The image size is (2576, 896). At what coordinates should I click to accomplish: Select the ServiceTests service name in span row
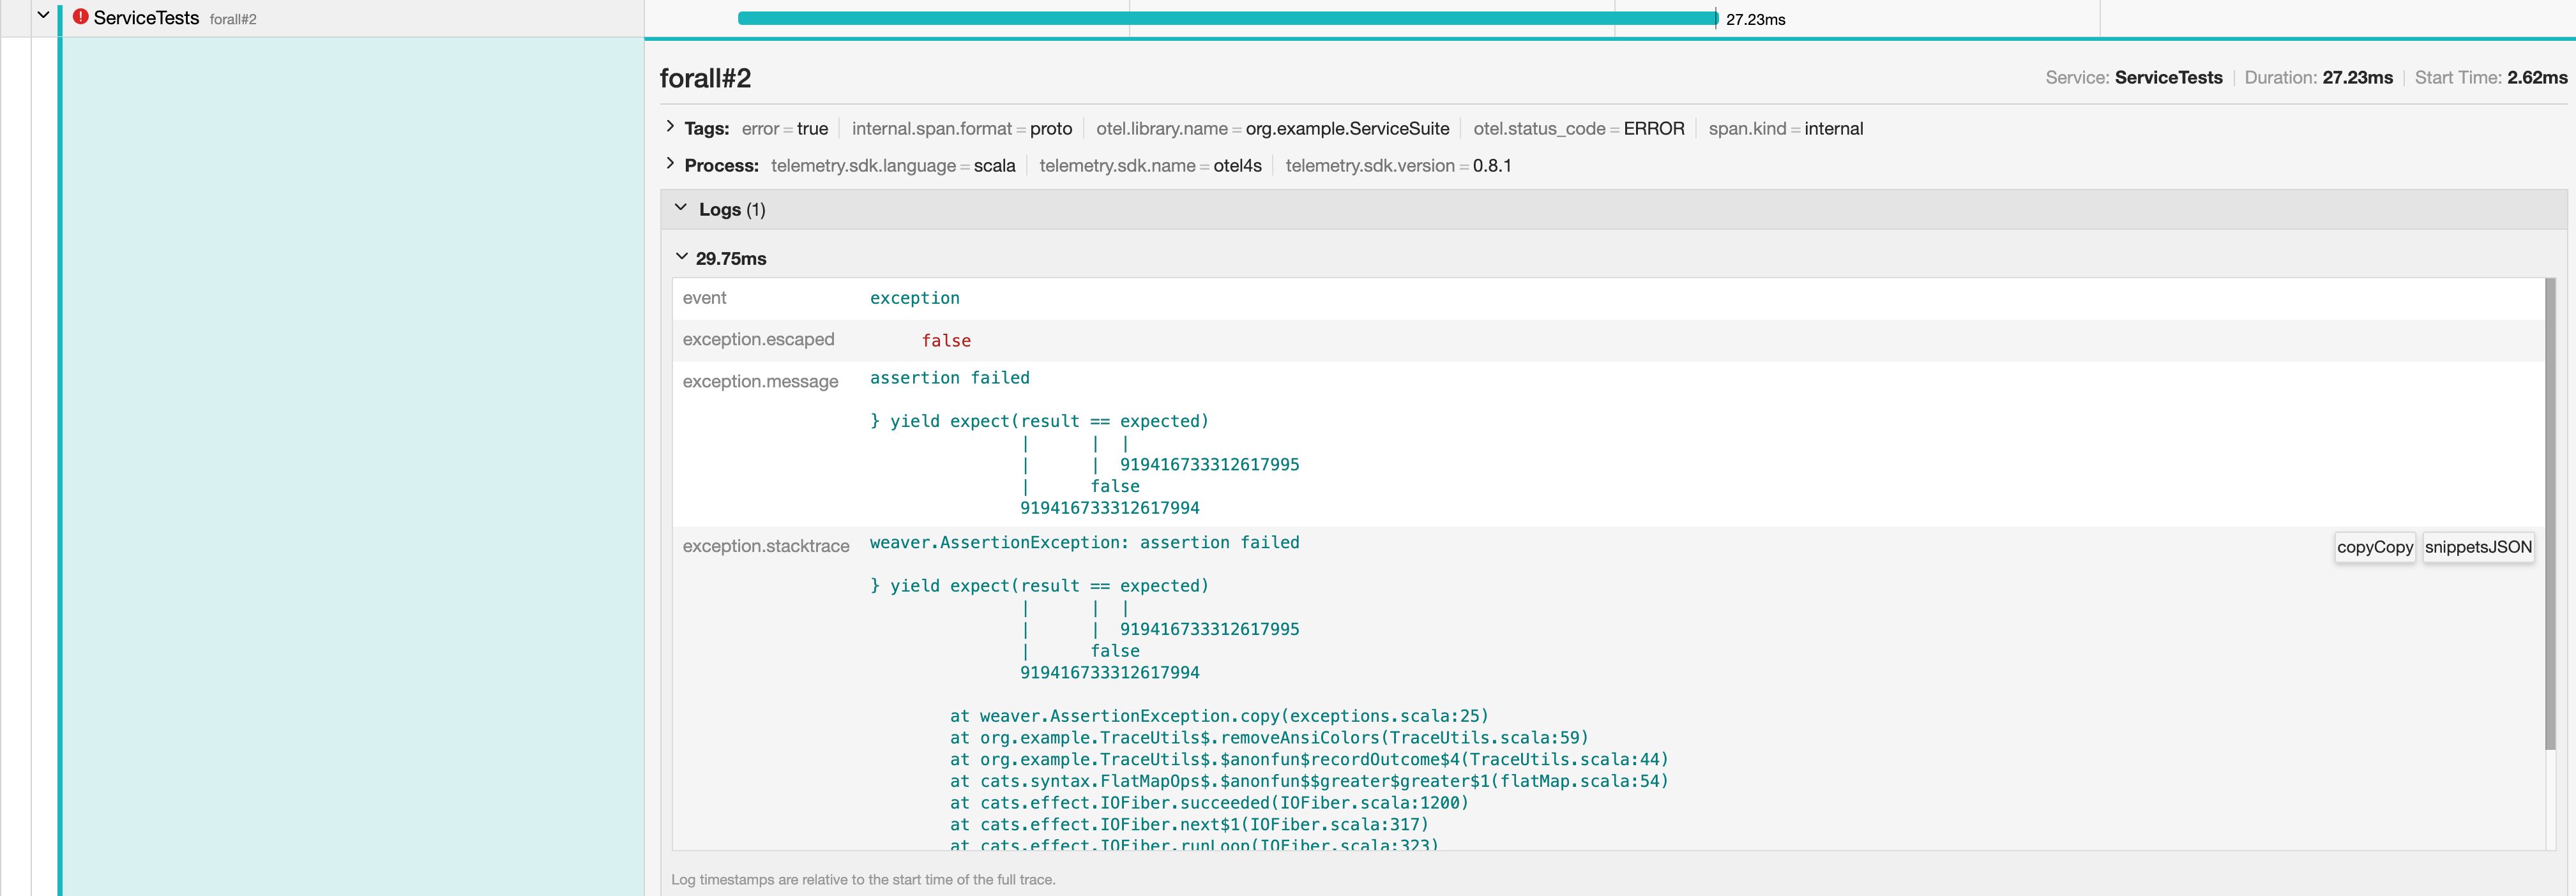click(x=146, y=18)
